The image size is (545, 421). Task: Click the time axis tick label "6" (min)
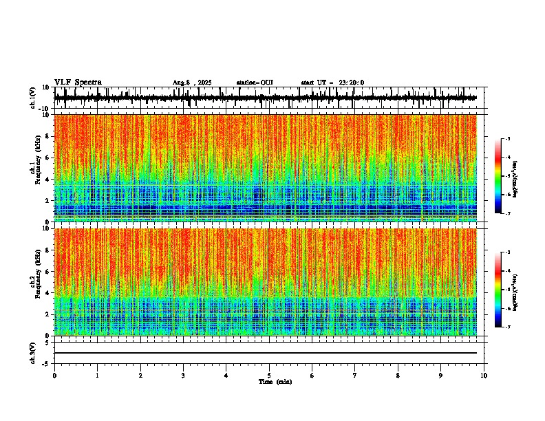[312, 376]
